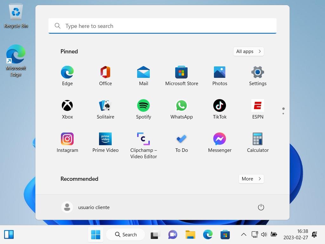The height and width of the screenshot is (244, 325).
Task: Launch the Xbox app
Action: tap(67, 106)
